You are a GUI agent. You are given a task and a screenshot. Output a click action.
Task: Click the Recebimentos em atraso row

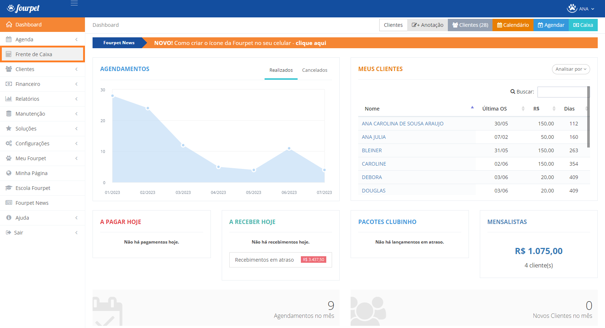point(281,260)
